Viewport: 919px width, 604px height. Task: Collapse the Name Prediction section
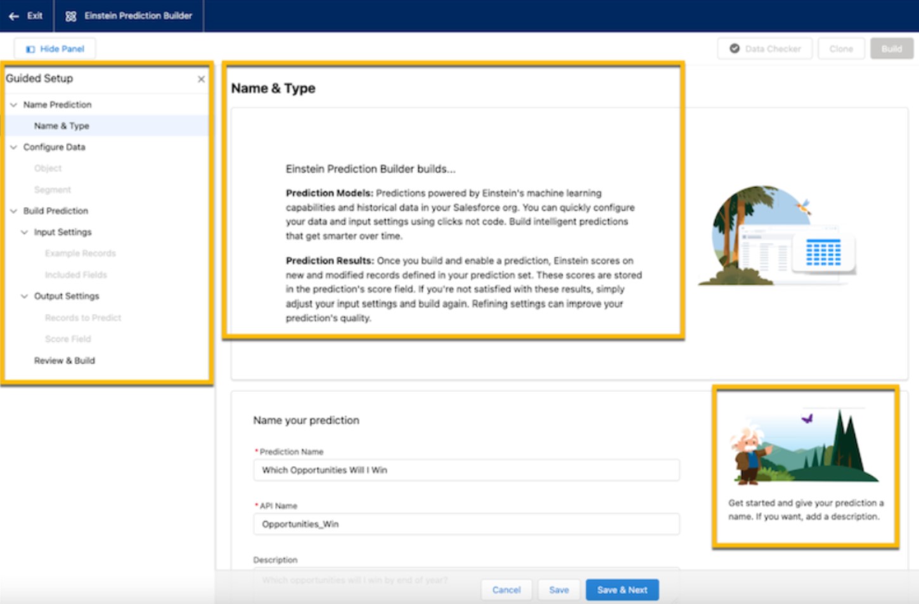(x=14, y=104)
